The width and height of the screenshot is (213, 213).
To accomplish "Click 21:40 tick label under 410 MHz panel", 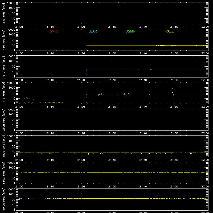I will 143,54.
